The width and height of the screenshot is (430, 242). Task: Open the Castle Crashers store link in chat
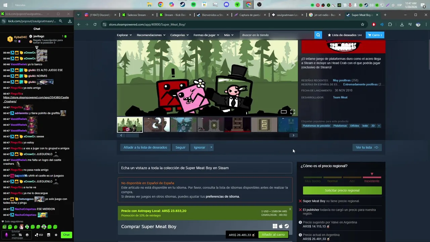click(x=36, y=99)
